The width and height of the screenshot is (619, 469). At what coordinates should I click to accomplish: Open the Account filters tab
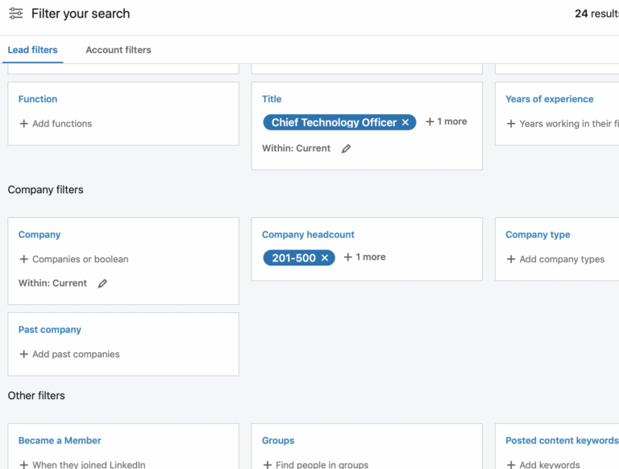(x=118, y=50)
